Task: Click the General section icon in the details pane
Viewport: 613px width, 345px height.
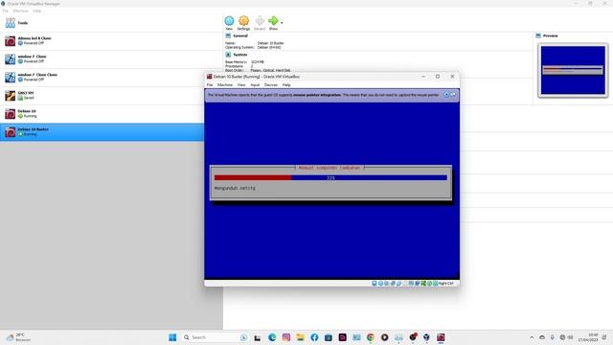Action: [228, 35]
